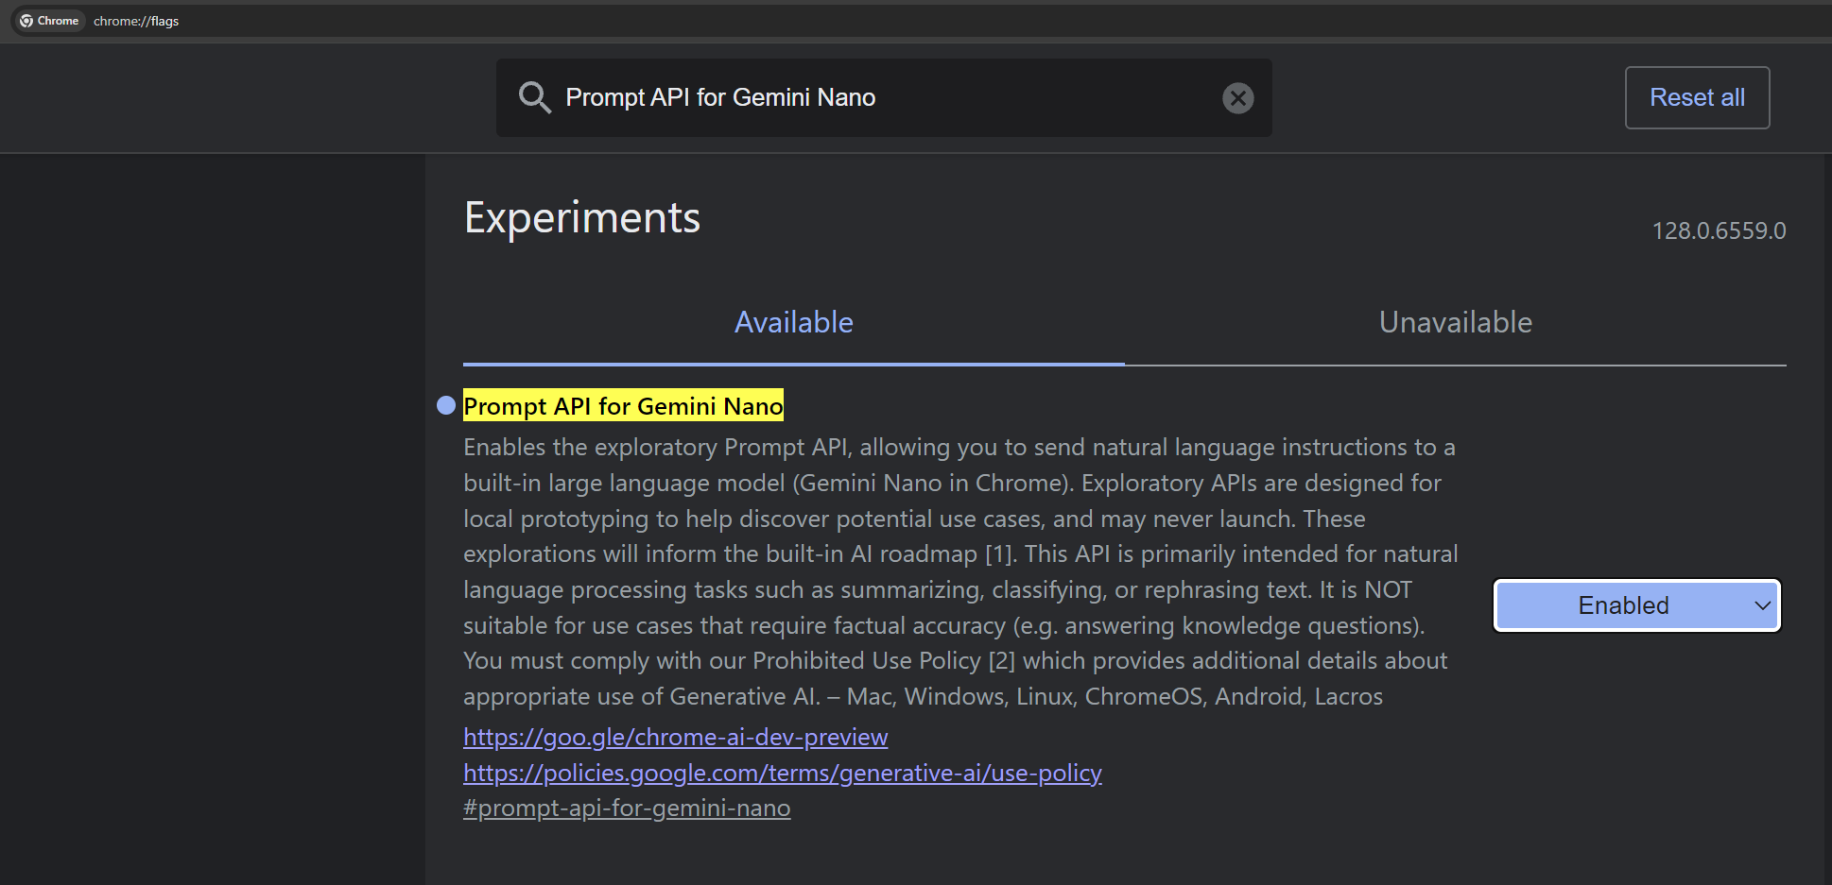
Task: Open the chrome-ai-dev-preview link
Action: (x=675, y=737)
